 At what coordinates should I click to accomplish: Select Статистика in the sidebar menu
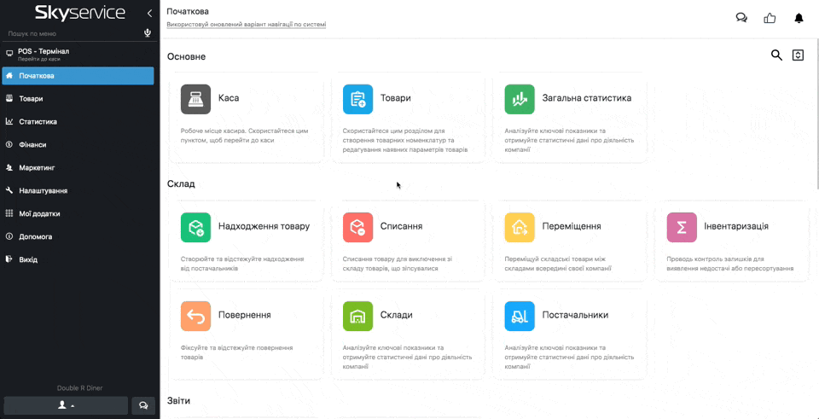click(x=38, y=122)
